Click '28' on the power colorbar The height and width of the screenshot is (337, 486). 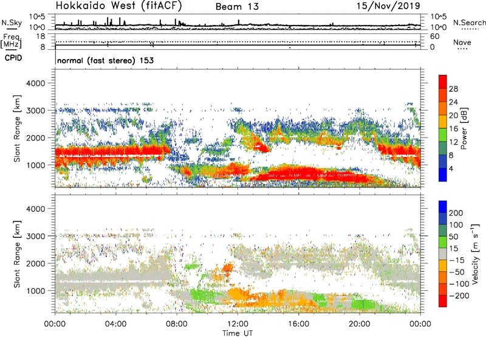click(453, 89)
